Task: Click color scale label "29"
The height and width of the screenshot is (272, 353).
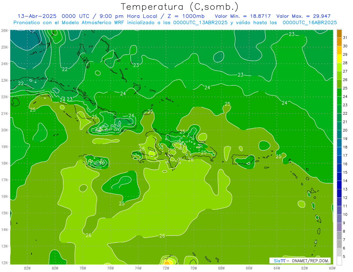Action: (x=345, y=54)
